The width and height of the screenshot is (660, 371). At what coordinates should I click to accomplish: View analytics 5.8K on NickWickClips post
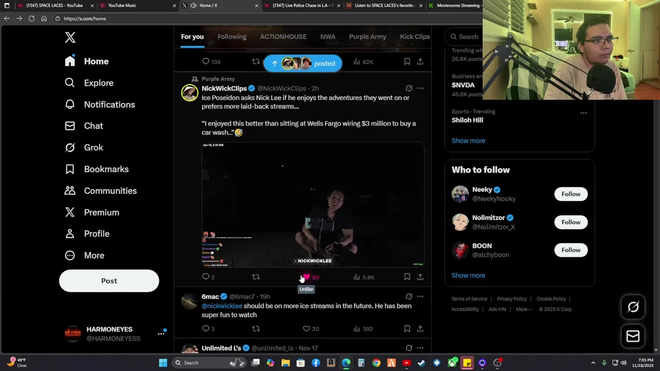[364, 277]
